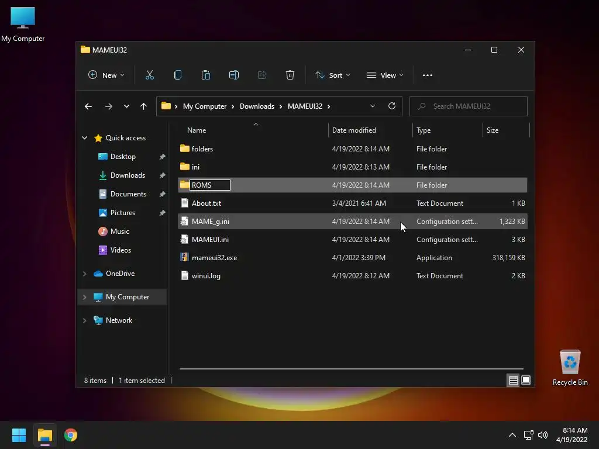This screenshot has width=599, height=449.
Task: Select the MAMEUI.ini file icon
Action: (x=184, y=239)
